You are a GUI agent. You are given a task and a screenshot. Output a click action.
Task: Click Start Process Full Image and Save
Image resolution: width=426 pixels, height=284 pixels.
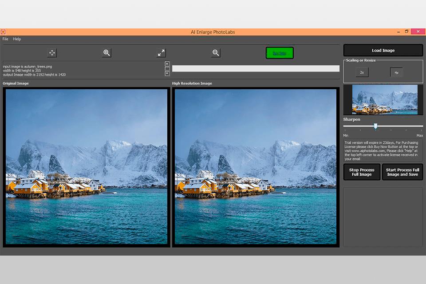click(402, 172)
